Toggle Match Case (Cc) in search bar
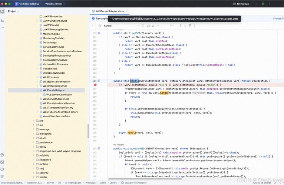 [148, 26]
